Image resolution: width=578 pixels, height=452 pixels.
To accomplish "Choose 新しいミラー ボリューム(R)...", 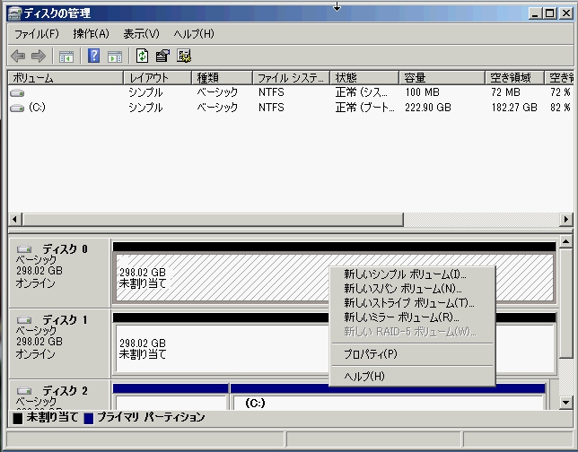I will 412,317.
